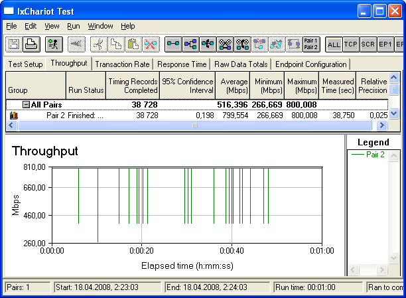406x298 pixels.
Task: Click the Run time 00:01:00 status entry
Action: [x=318, y=287]
